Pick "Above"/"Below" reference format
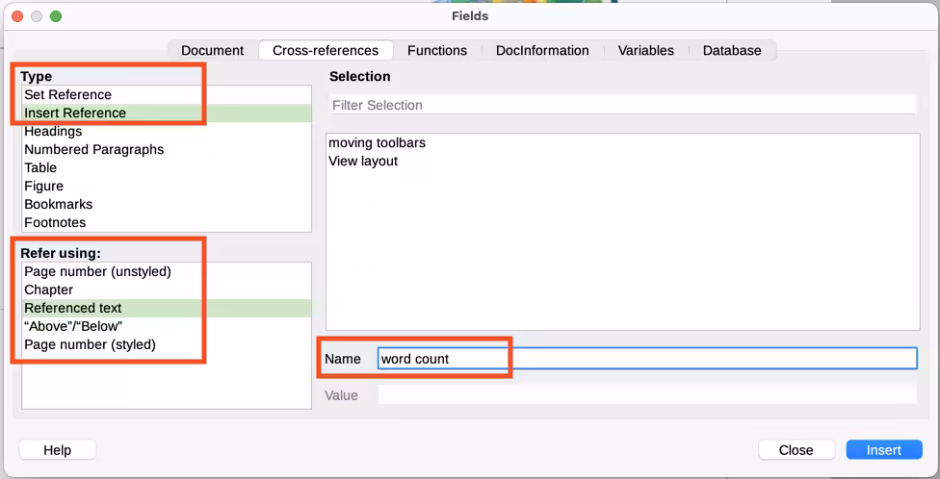Screen dimensions: 940x479 pyautogui.click(x=167, y=326)
